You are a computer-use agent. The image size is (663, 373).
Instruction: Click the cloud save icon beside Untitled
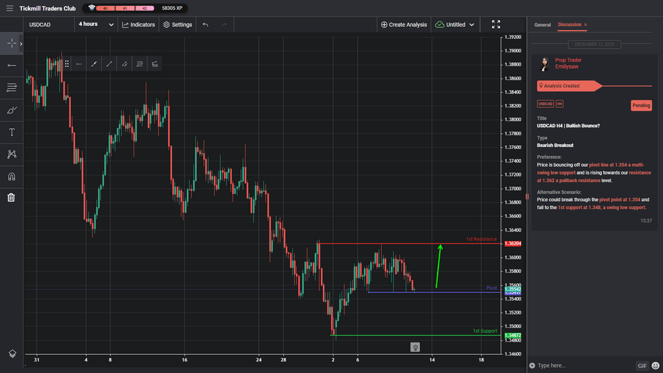(440, 25)
